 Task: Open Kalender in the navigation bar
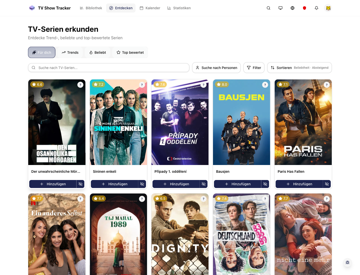(x=150, y=8)
